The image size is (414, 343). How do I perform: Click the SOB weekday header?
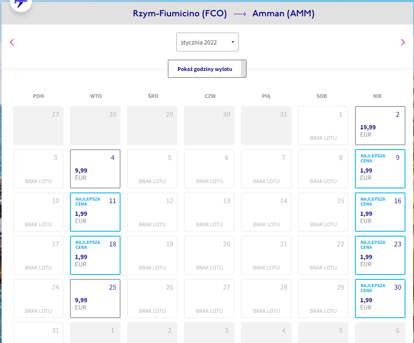click(322, 96)
